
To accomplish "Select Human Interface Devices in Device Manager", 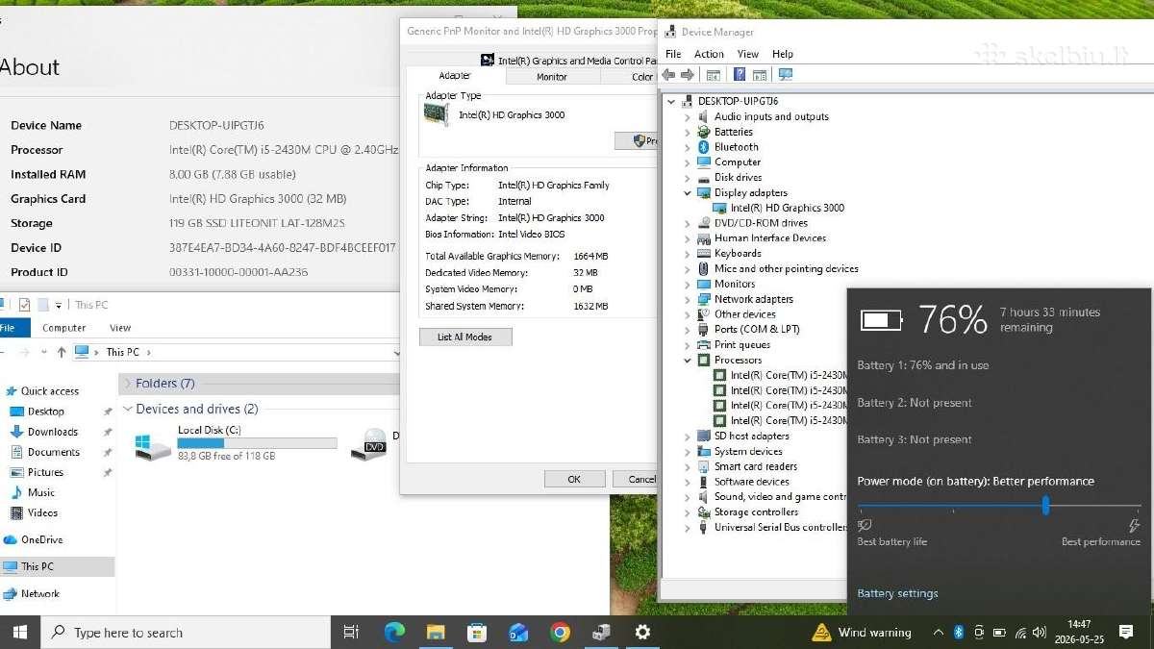I will [x=769, y=238].
